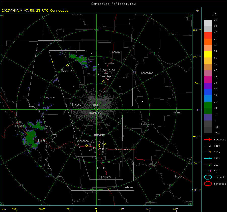Viewport: 227px width, 212px height.
Task: Click the Ponoka label
Action: pyautogui.click(x=115, y=52)
